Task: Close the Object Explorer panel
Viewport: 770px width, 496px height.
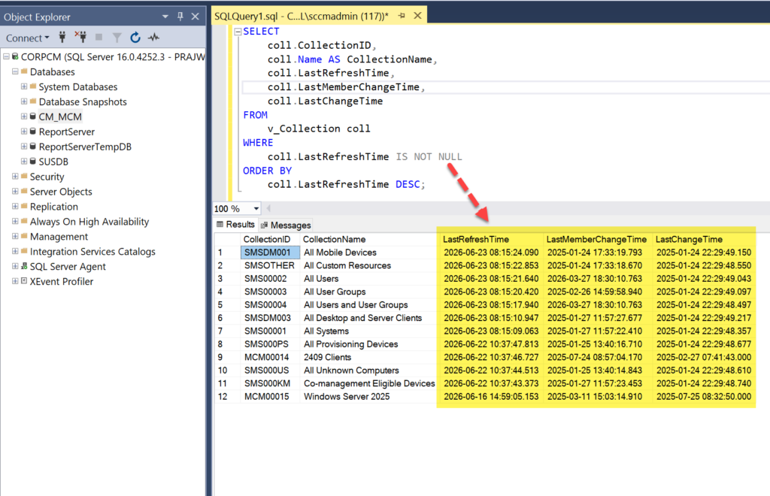Action: tap(196, 17)
